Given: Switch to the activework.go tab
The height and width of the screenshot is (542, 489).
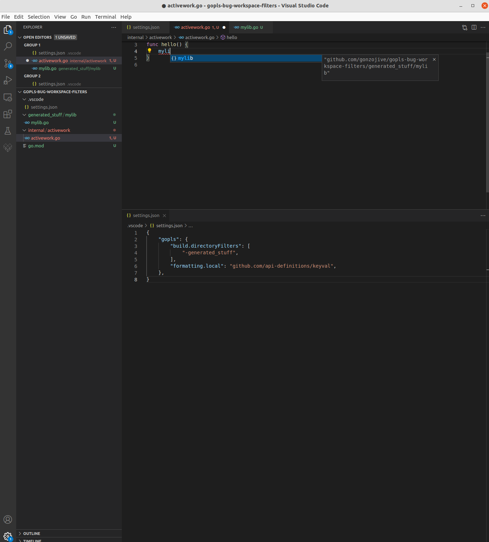Looking at the screenshot, I should tap(199, 27).
